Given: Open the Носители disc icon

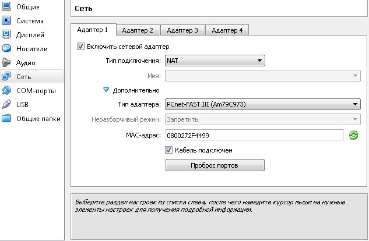Looking at the screenshot, I should 6,48.
